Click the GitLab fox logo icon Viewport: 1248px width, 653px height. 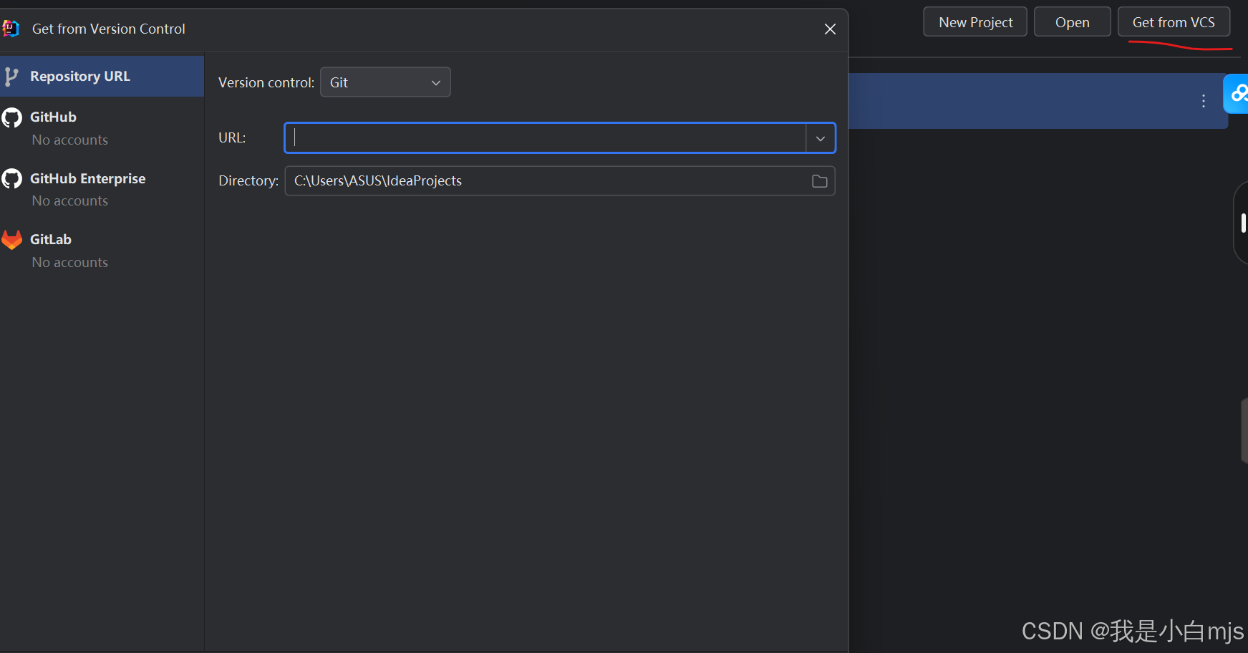point(12,240)
